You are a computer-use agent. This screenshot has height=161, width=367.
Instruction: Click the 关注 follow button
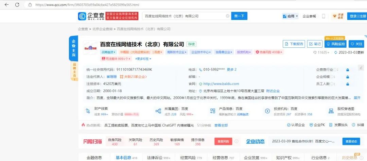coord(356,44)
